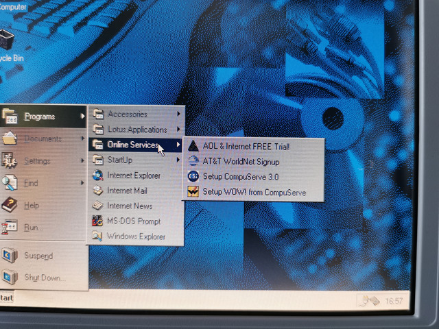Click the Settings gear icon
The height and width of the screenshot is (329, 439).
click(9, 160)
